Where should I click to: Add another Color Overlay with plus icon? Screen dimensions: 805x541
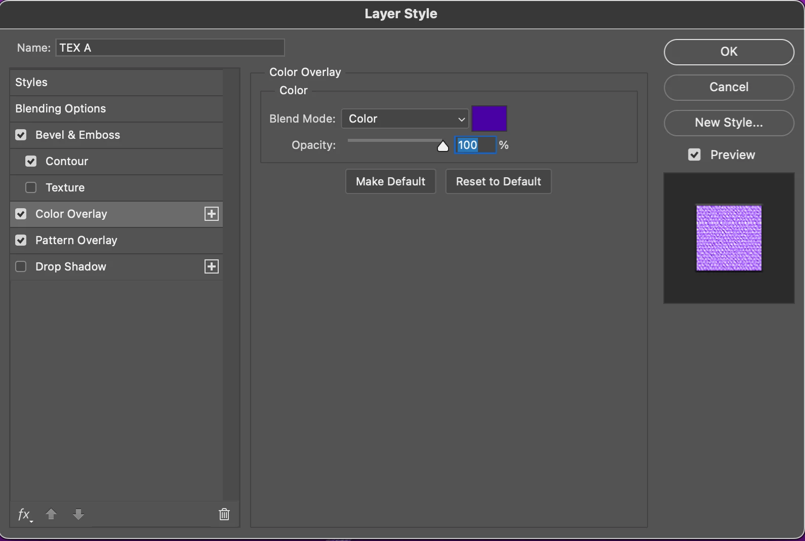click(212, 214)
